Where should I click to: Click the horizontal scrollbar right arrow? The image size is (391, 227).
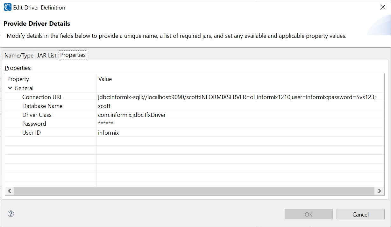pos(379,191)
